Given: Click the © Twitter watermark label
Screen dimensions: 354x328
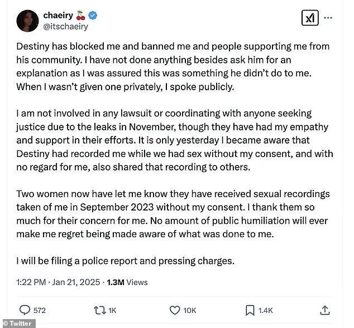Looking at the screenshot, I should pos(18,324).
